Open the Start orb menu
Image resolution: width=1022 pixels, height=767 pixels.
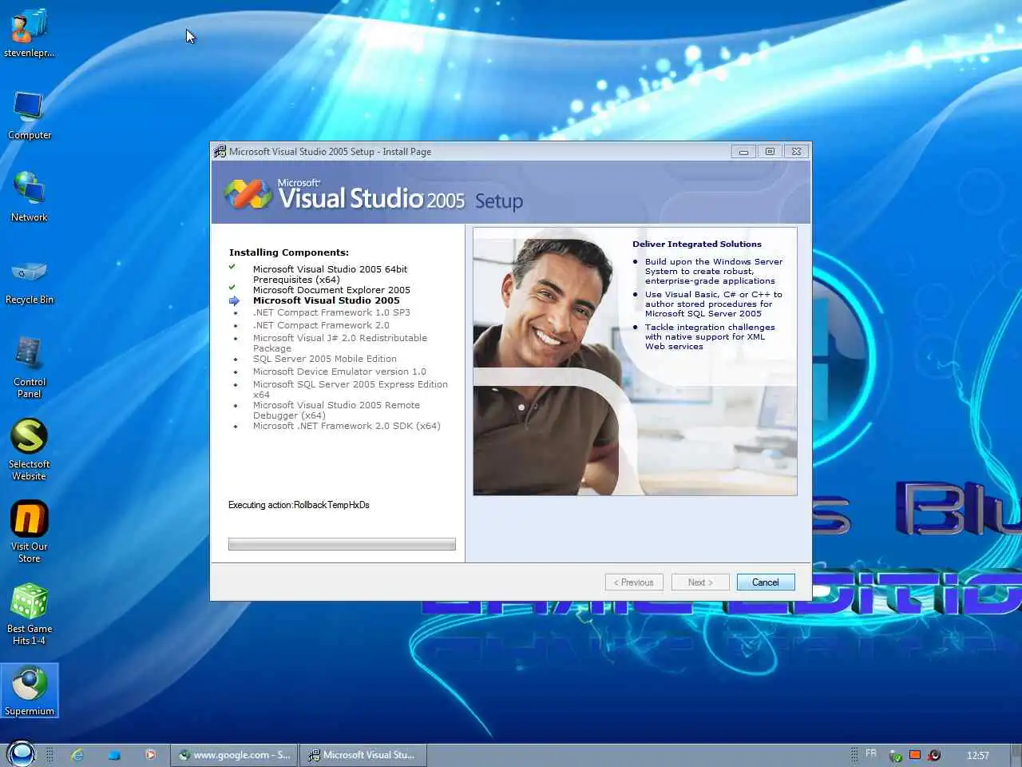coord(21,753)
